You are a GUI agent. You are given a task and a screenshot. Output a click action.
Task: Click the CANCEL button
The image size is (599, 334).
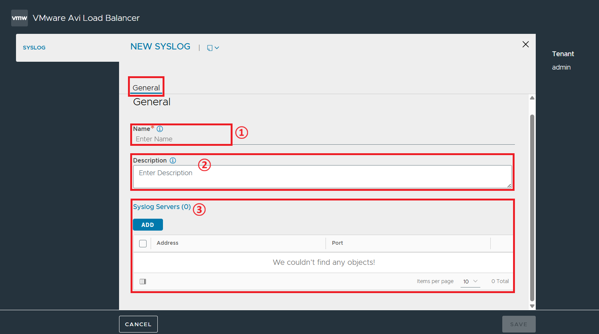pyautogui.click(x=138, y=324)
